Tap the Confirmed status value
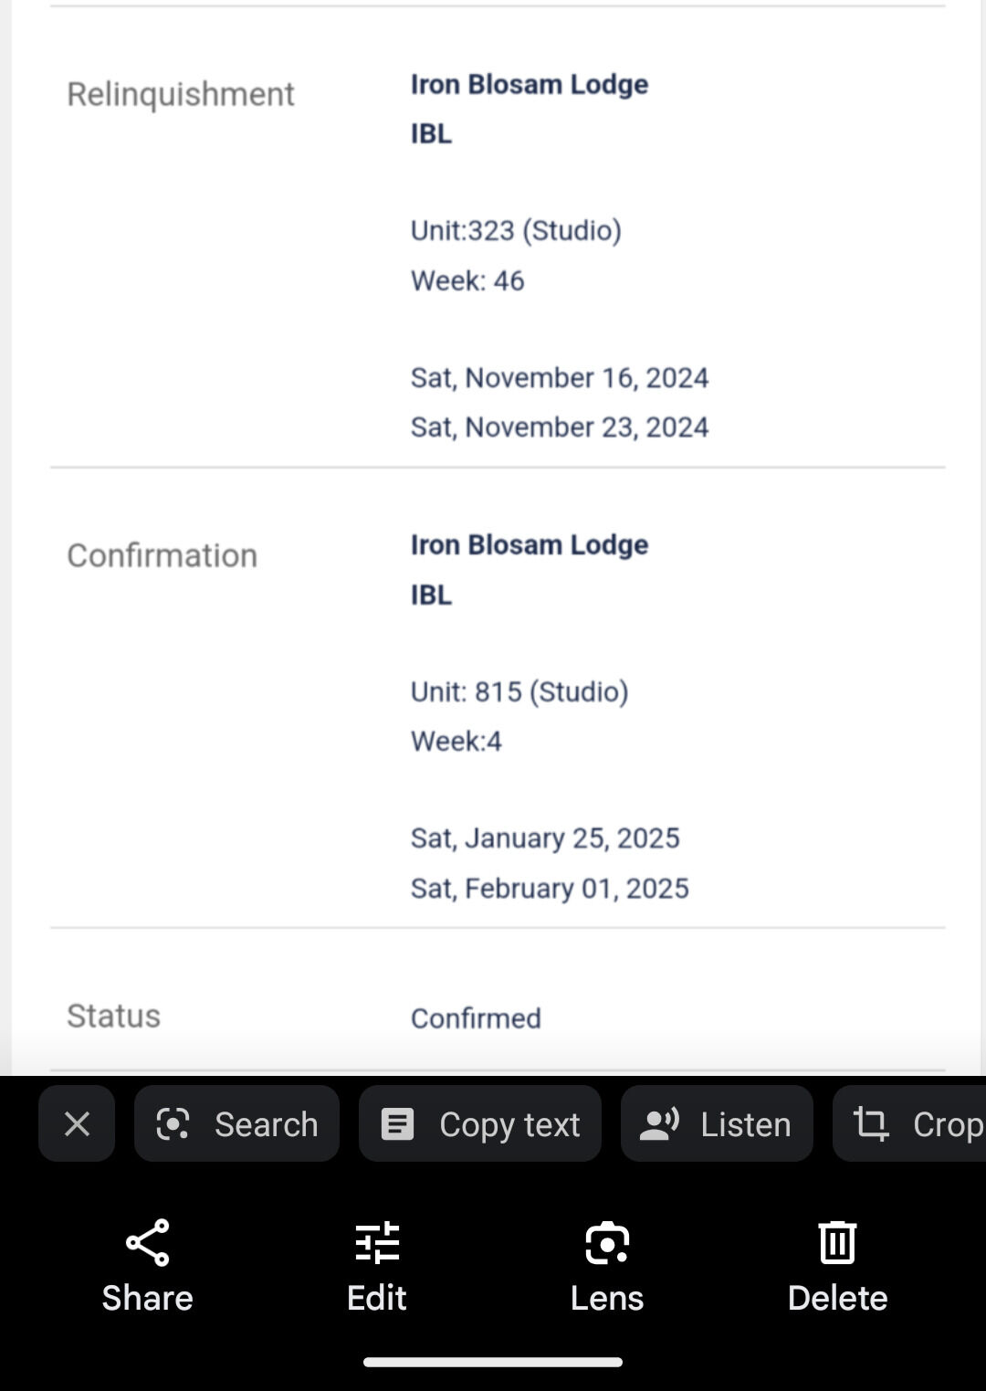Screen dimensions: 986x1391 pos(476,1018)
